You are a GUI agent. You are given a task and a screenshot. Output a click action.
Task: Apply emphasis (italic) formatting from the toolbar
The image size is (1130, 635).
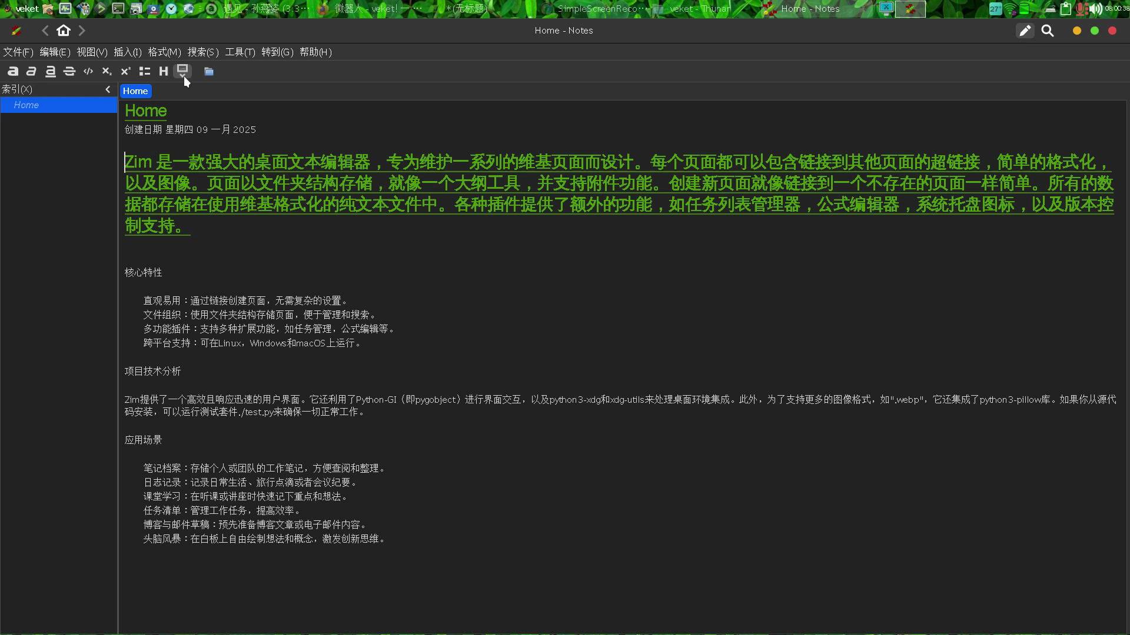coord(32,71)
